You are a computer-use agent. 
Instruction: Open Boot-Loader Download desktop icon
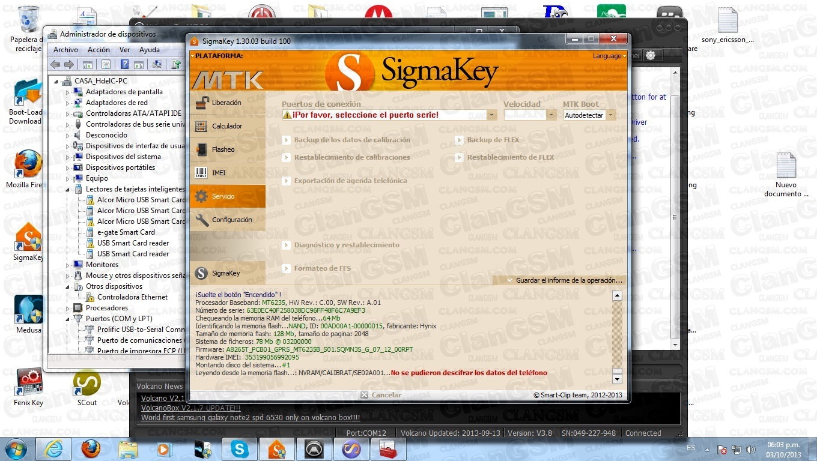[x=26, y=102]
